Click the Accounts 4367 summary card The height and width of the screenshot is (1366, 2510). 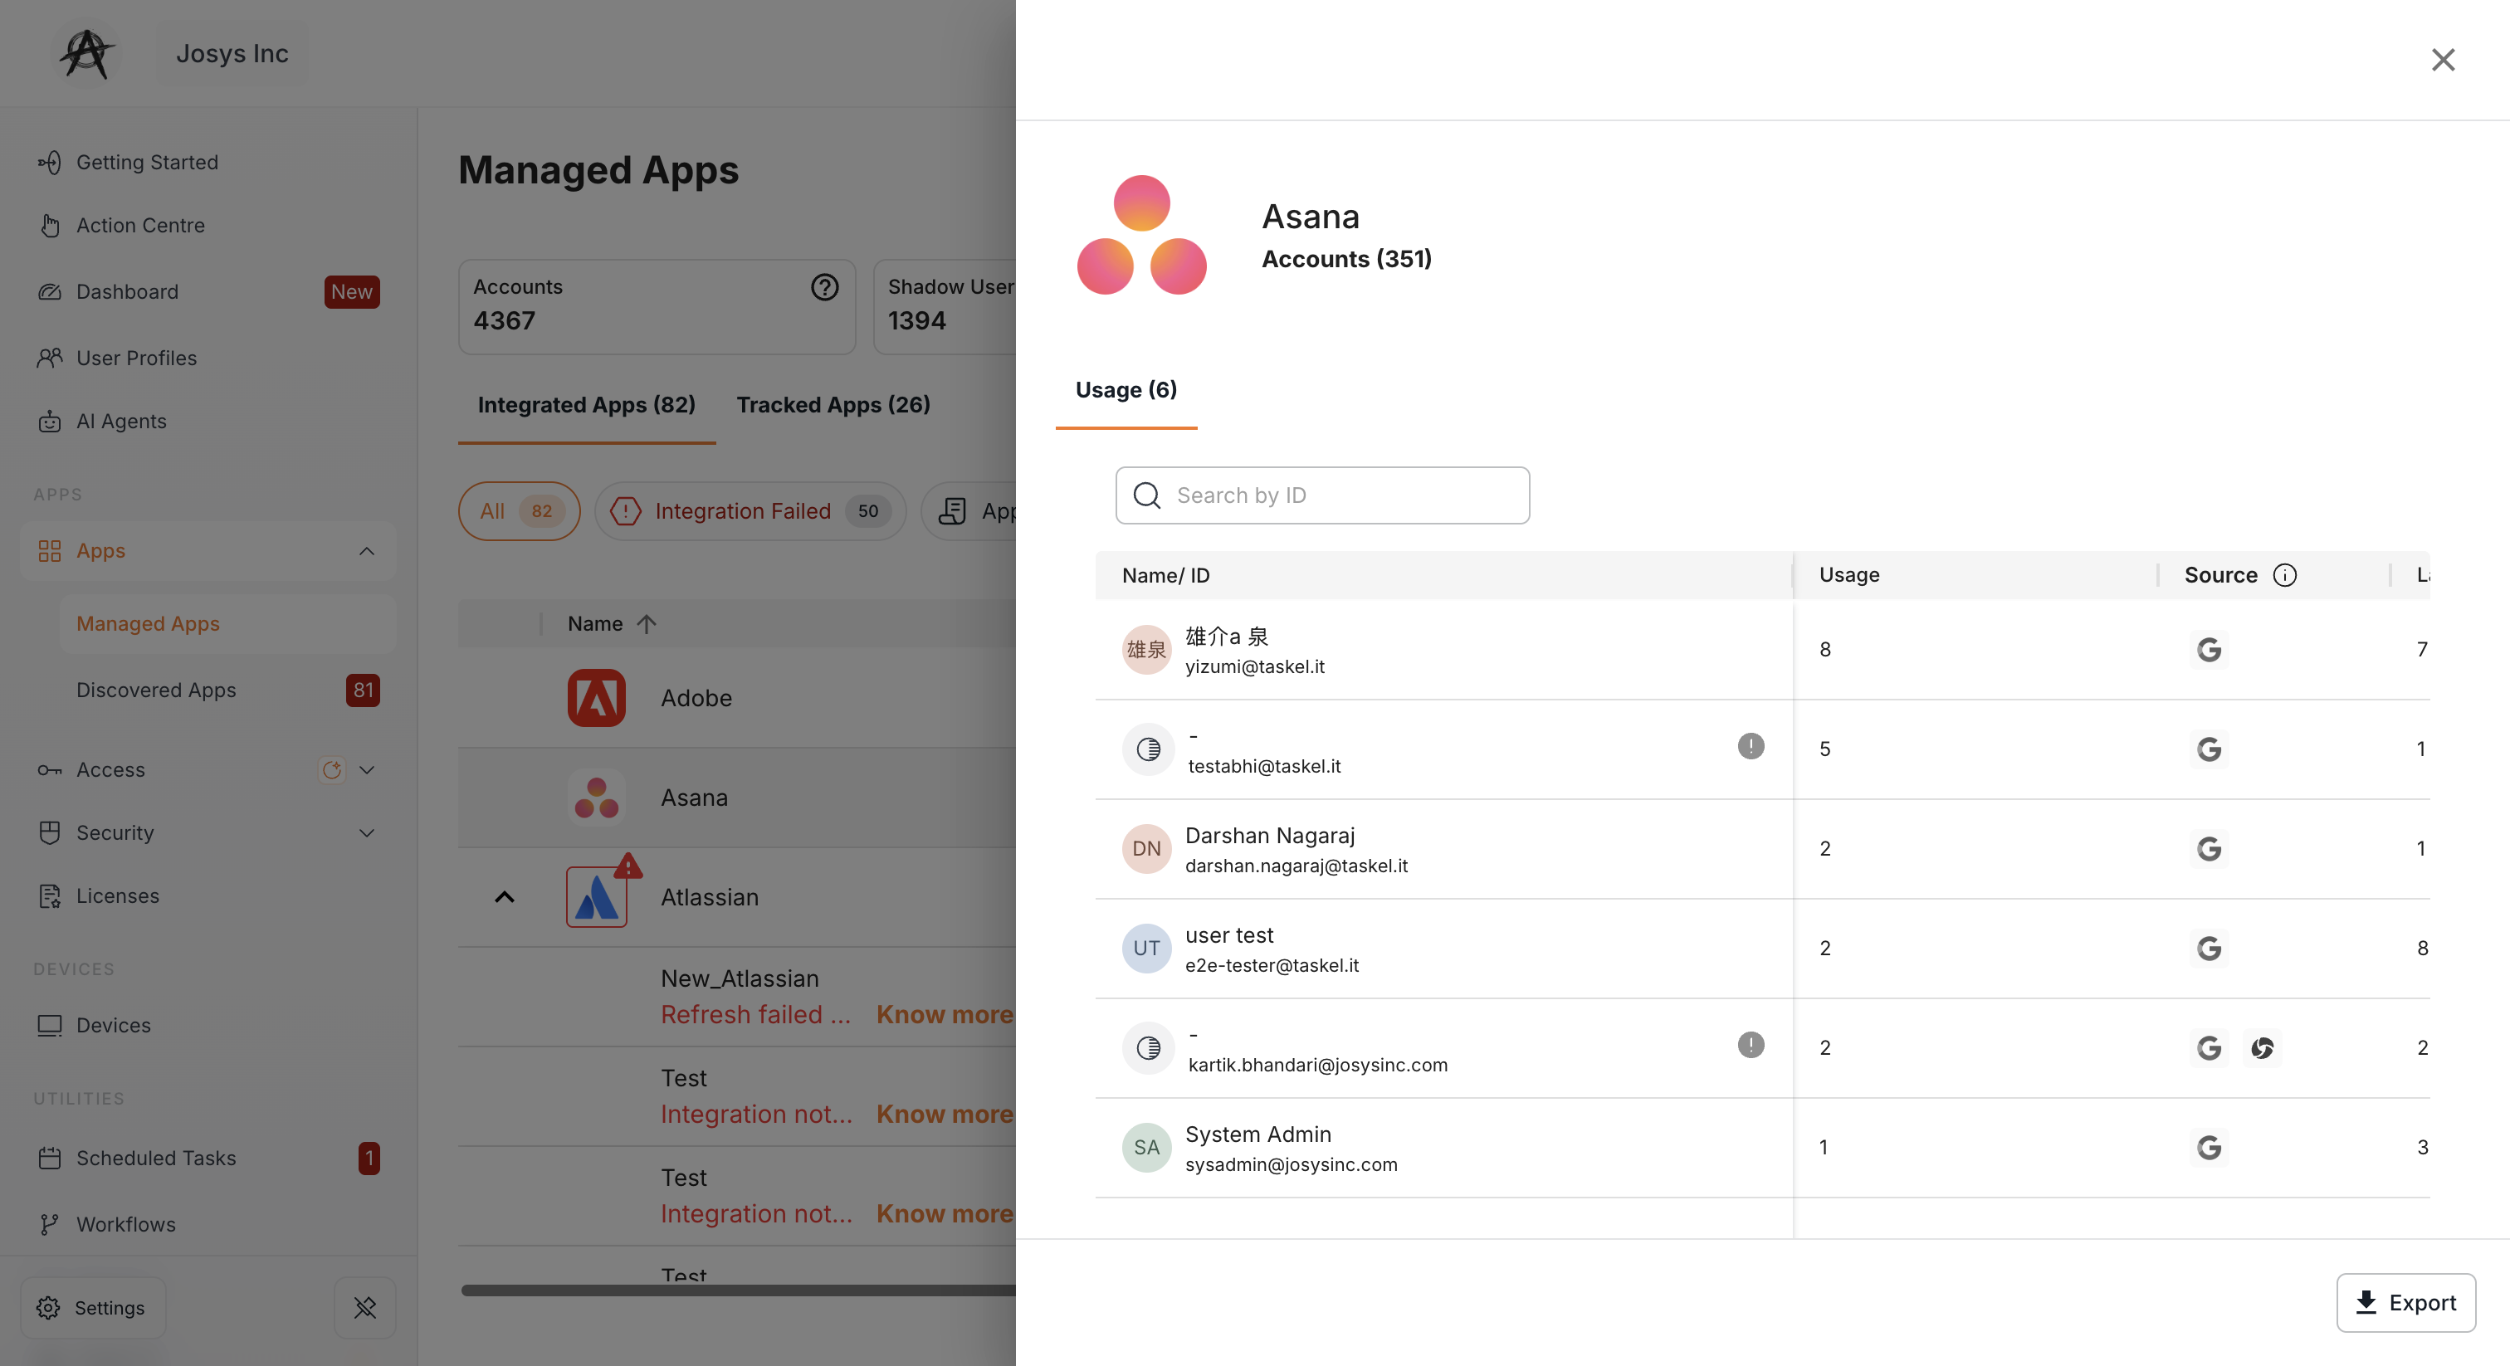(657, 306)
